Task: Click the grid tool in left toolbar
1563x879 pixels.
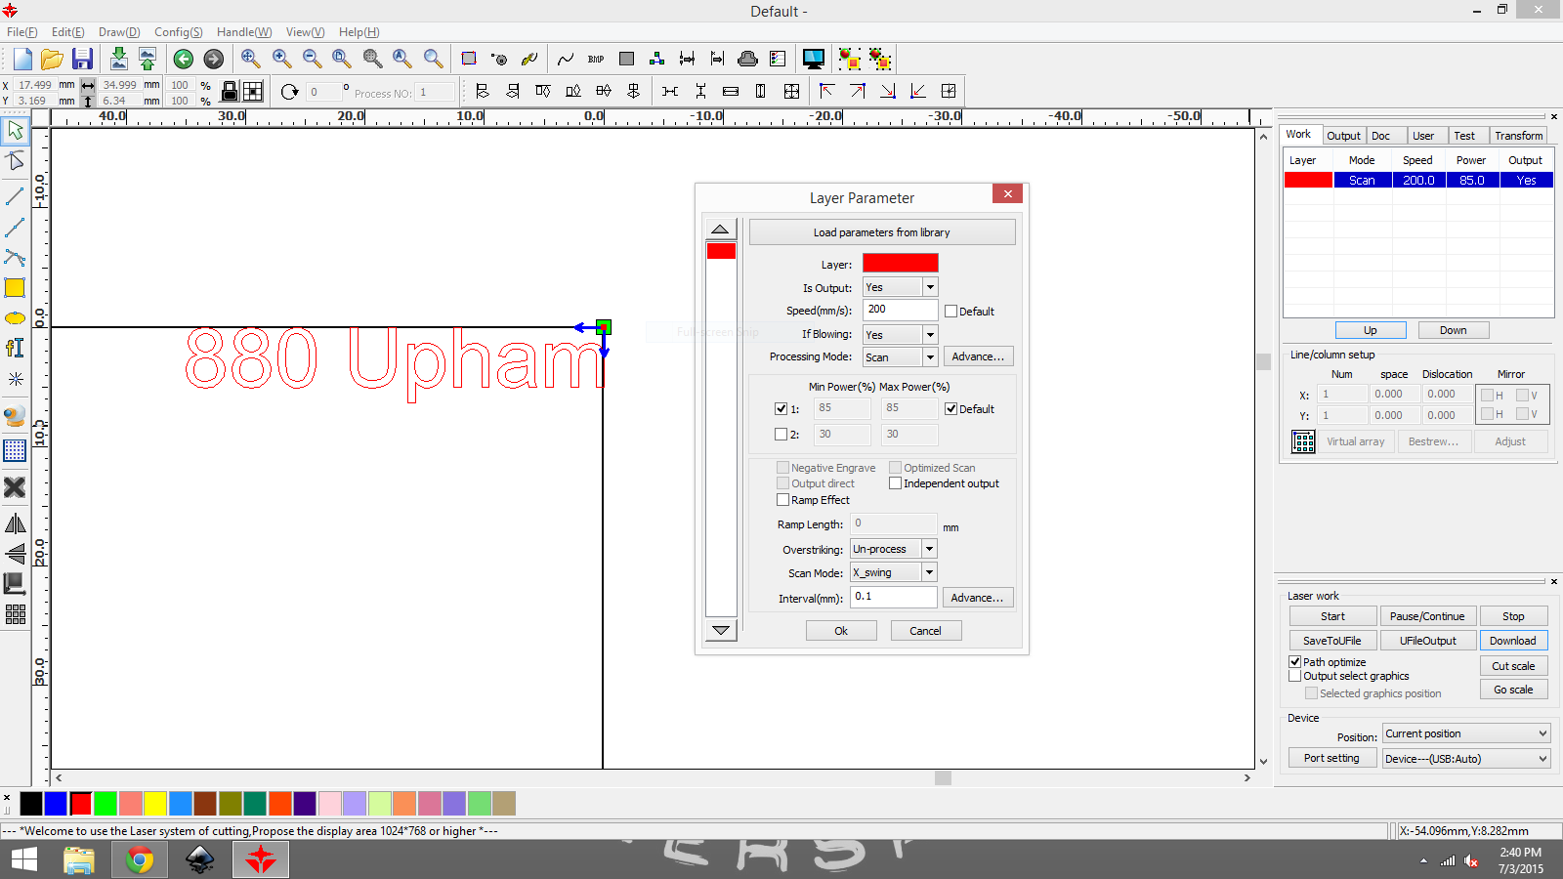Action: (x=16, y=450)
